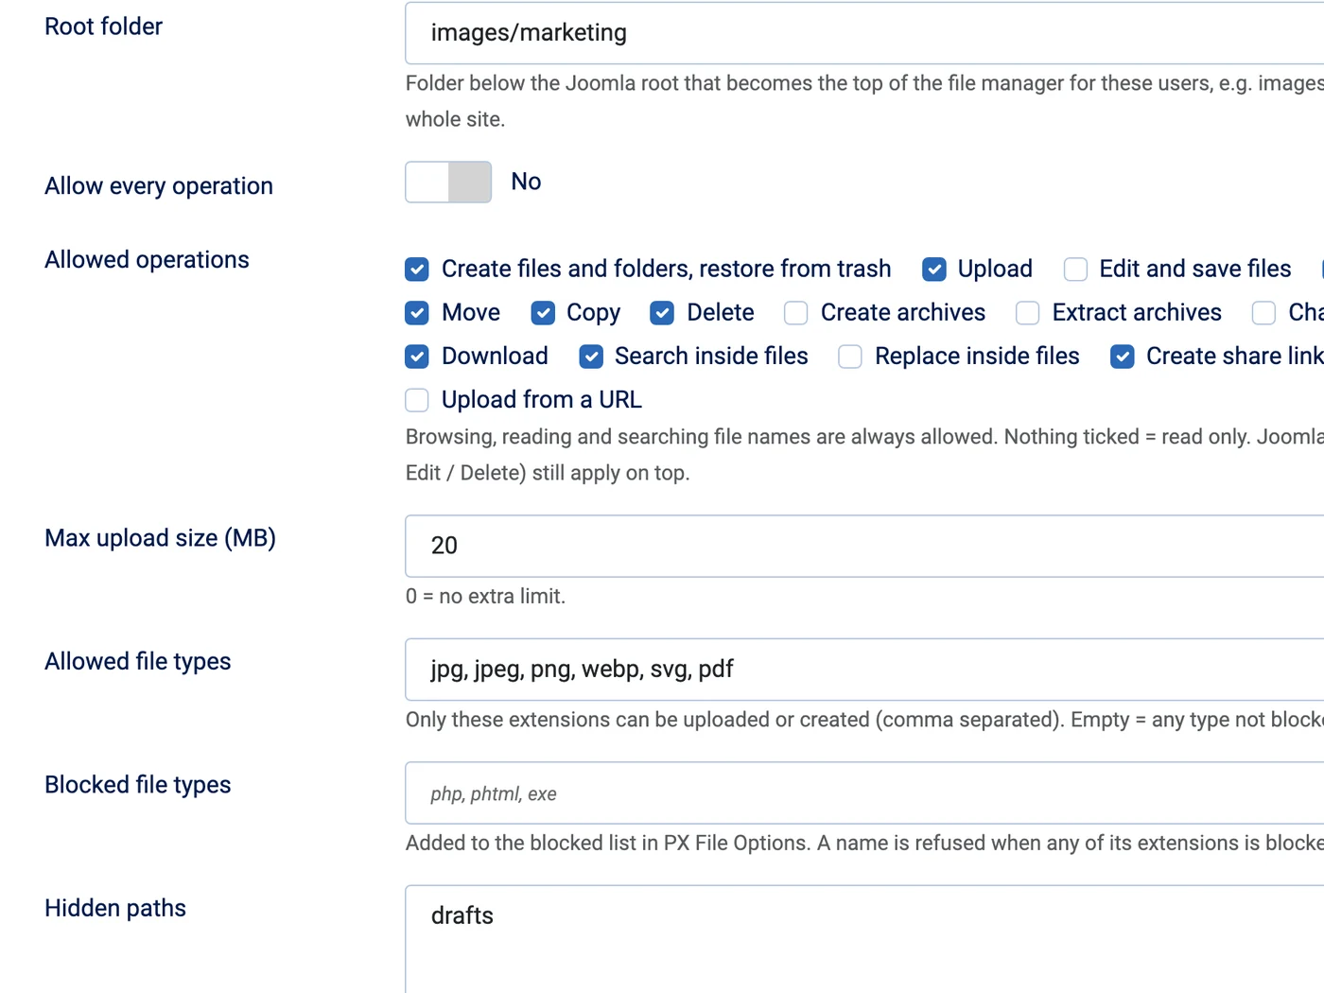Uncheck the Copy operation
This screenshot has height=993, width=1324.
point(543,313)
